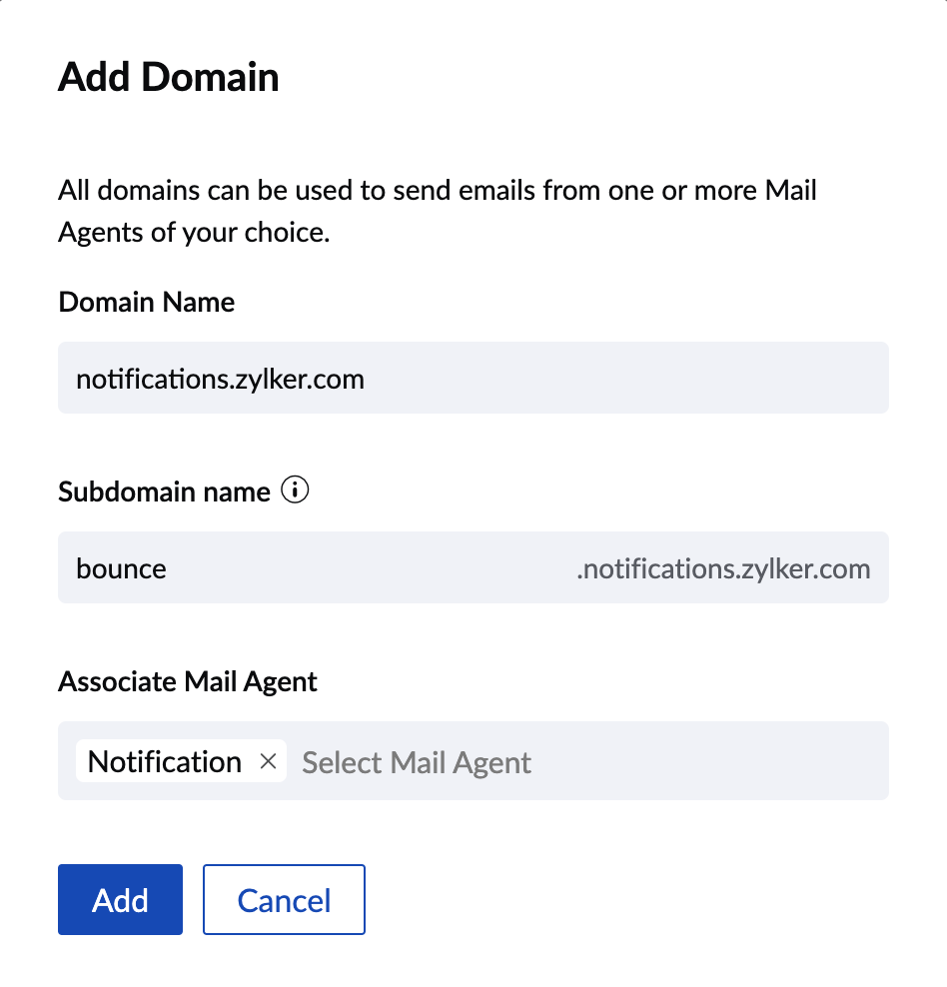947x987 pixels.
Task: Click the info icon beside Subdomain name
Action: coord(295,492)
